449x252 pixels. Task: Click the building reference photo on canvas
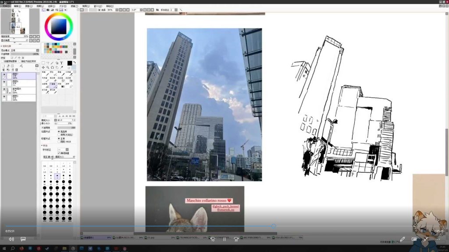204,105
